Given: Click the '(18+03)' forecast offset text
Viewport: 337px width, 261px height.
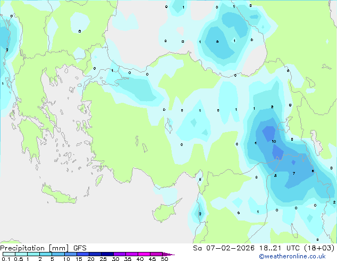Looking at the screenshot, I should tap(319, 248).
